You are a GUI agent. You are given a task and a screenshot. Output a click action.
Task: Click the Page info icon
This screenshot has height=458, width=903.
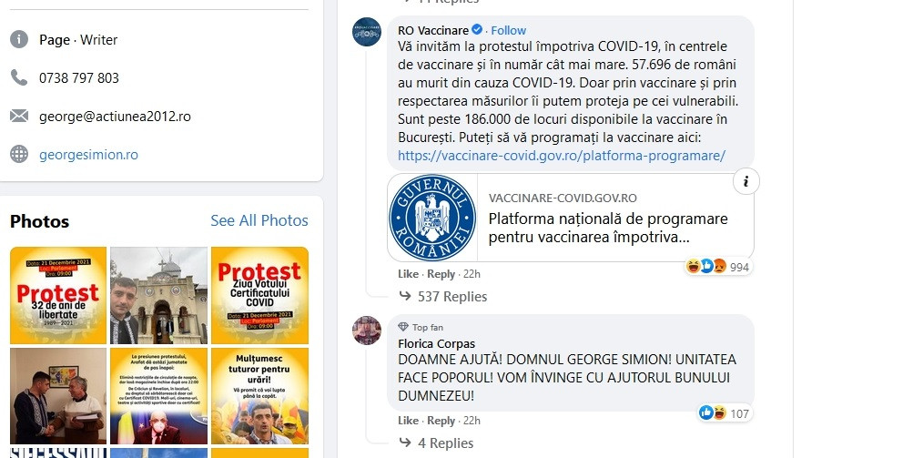pyautogui.click(x=19, y=40)
